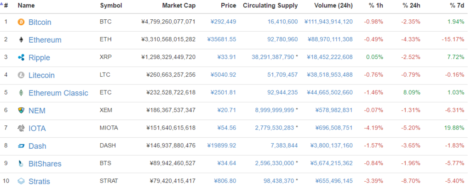Viewport: 471px width, 190px height.
Task: Open the Ethereum name link
Action: click(x=45, y=40)
